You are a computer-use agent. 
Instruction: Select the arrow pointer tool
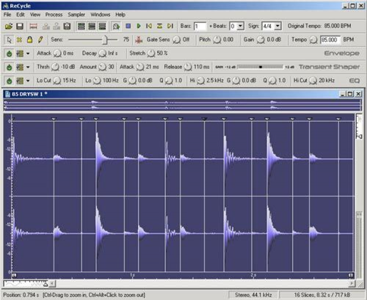9,39
